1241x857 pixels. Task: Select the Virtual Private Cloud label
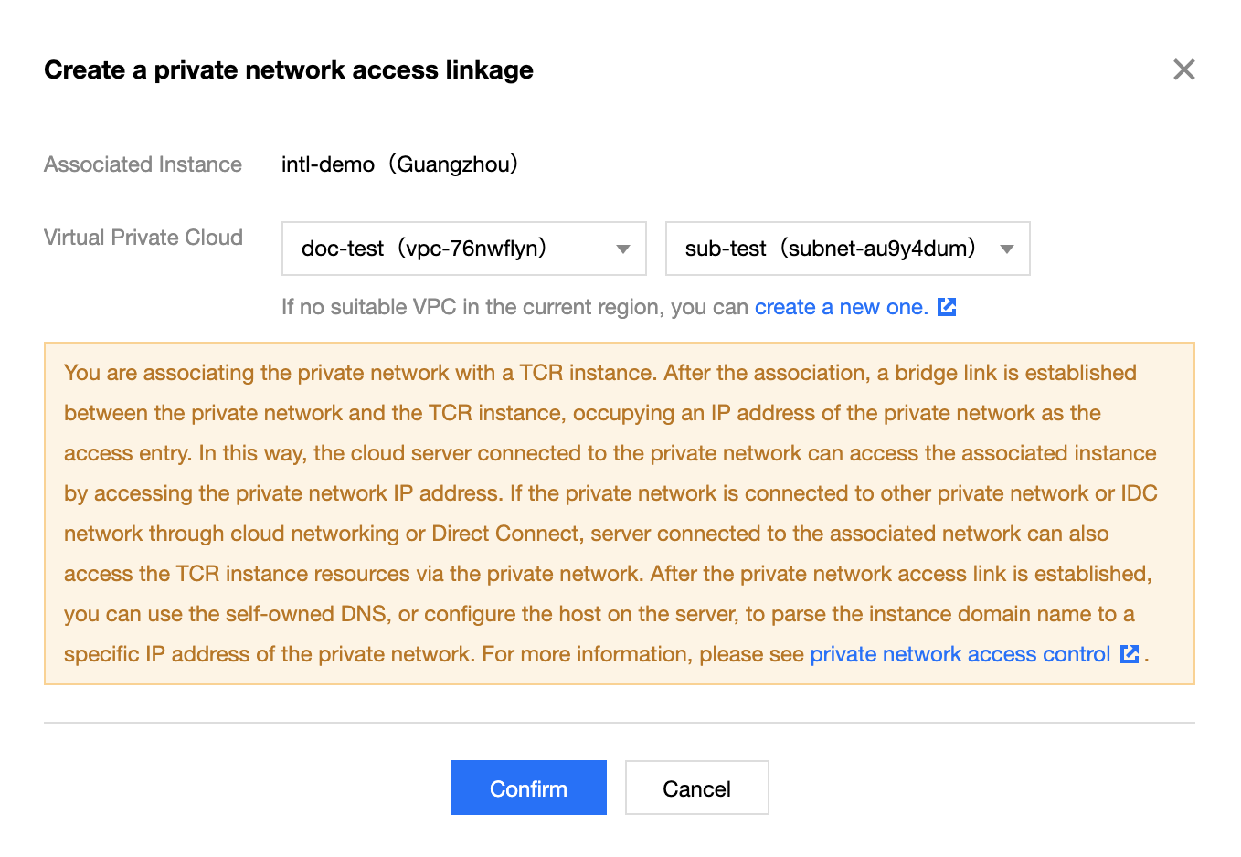(x=143, y=238)
